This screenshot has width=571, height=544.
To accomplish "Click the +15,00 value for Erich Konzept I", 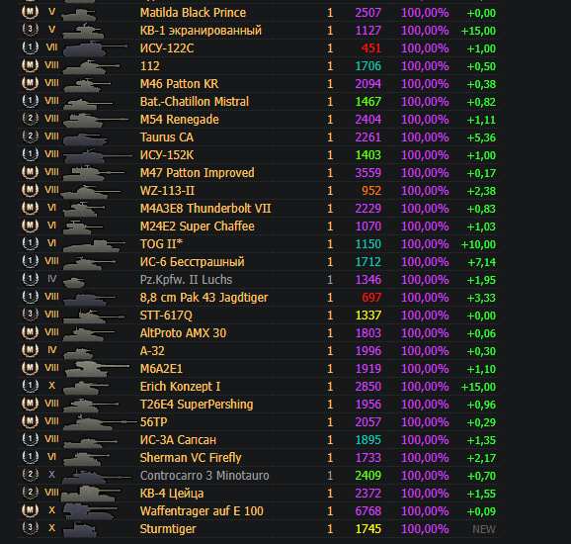I will pyautogui.click(x=478, y=387).
